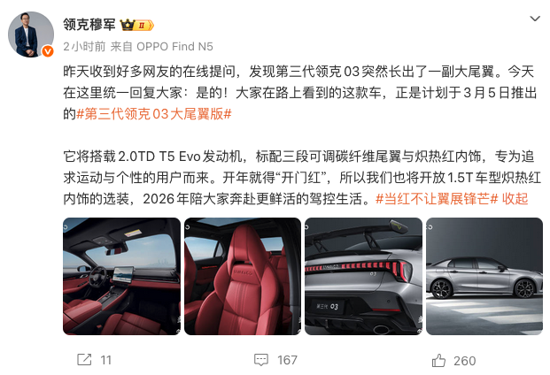This screenshot has width=550, height=375.
Task: Open hashtag #第三代领克03大尾翼版#
Action: (154, 114)
